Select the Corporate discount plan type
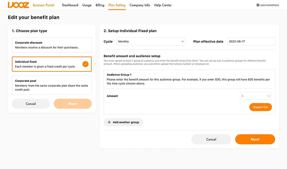This screenshot has height=169, width=287. pos(52,45)
